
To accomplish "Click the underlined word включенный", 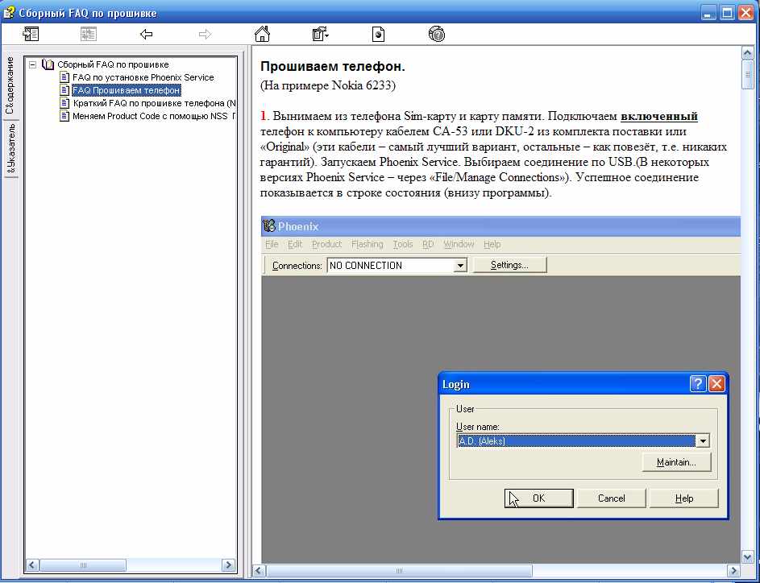I will [x=659, y=116].
